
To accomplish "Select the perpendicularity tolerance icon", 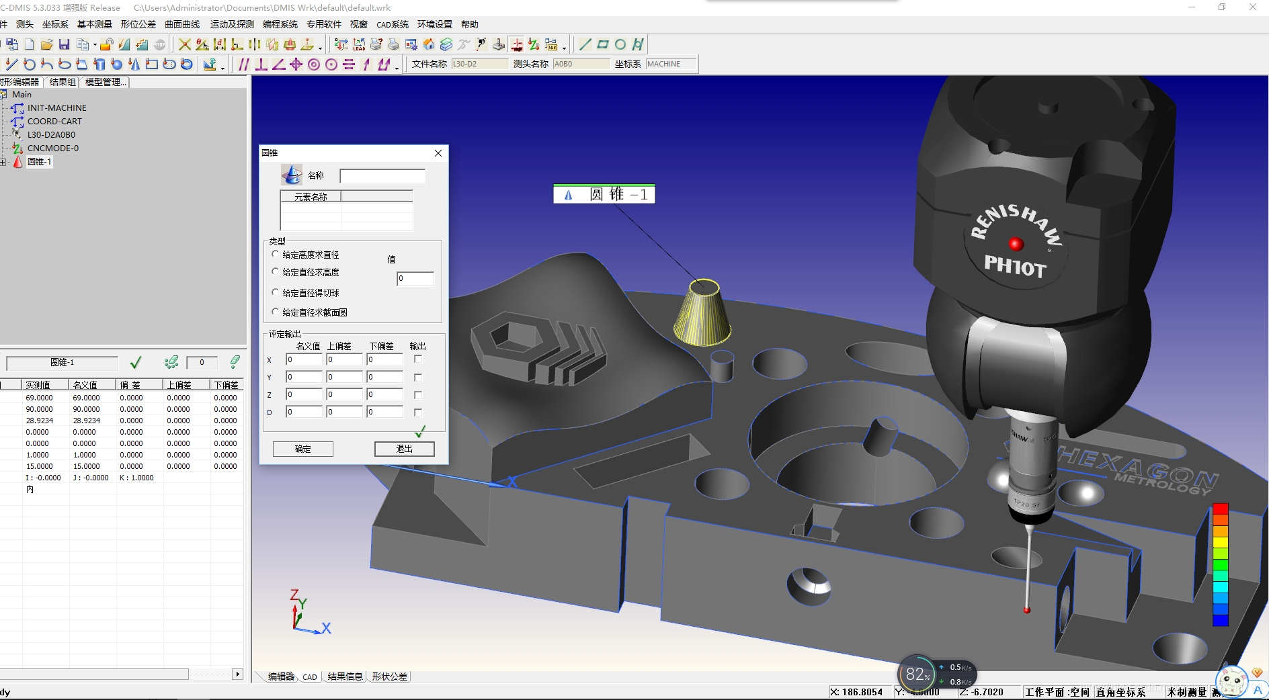I will click(261, 64).
